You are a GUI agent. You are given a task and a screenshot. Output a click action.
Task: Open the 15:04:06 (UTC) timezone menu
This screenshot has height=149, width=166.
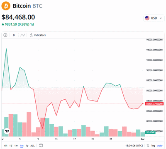point(134,146)
